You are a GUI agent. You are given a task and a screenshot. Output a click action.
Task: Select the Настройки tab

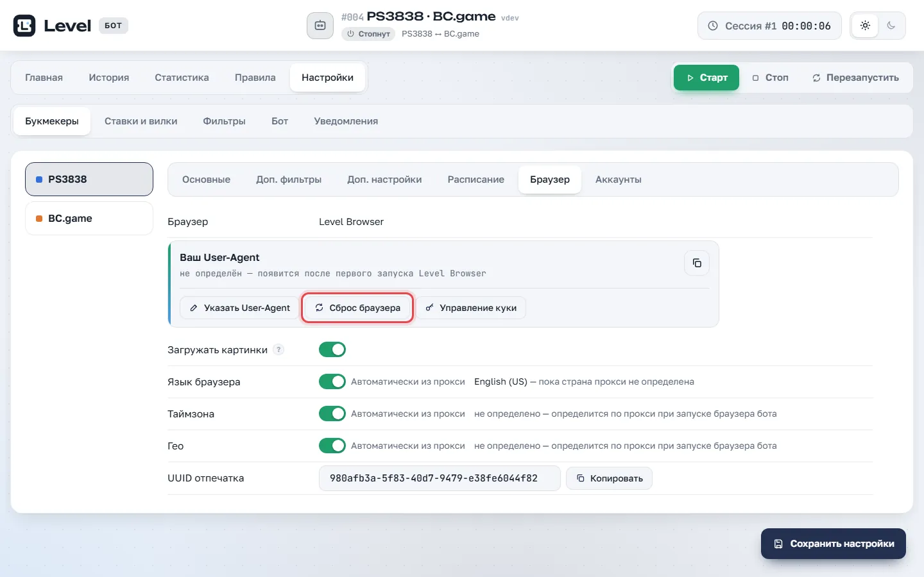tap(328, 78)
